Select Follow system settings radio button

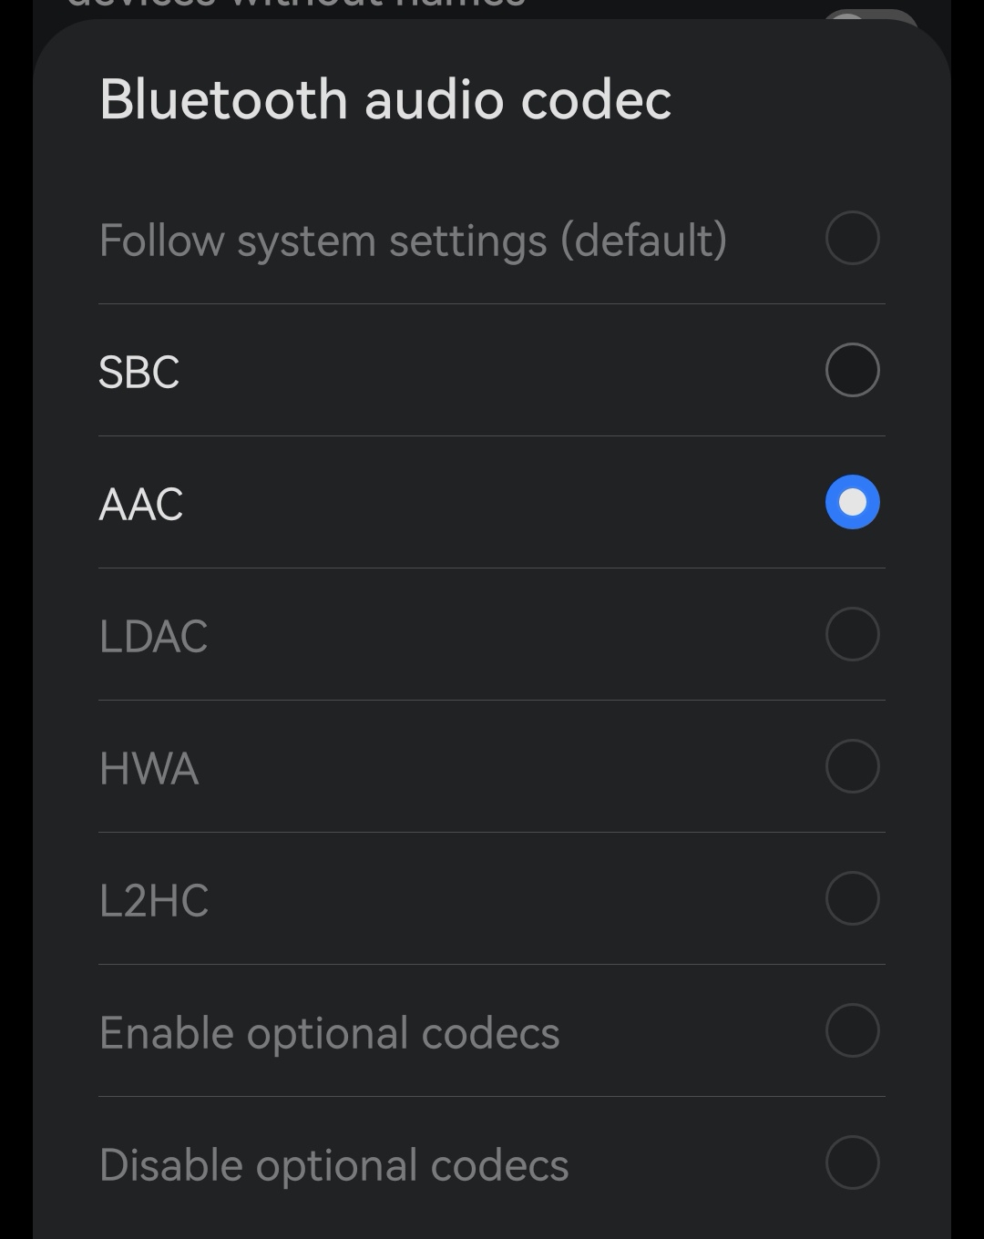852,238
